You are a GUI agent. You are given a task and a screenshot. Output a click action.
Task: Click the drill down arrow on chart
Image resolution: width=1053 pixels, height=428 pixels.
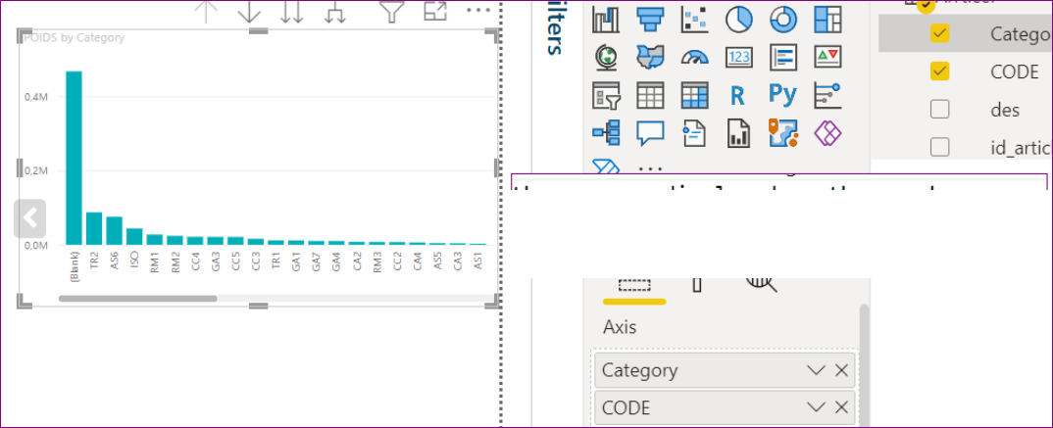click(x=249, y=12)
